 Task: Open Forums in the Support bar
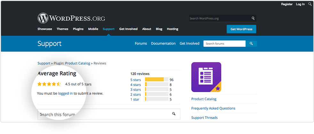coord(141,43)
